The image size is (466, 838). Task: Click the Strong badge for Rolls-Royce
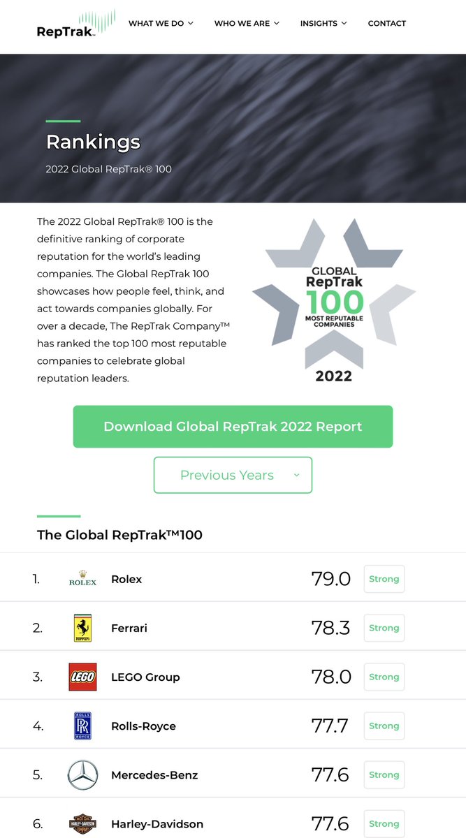pos(384,726)
